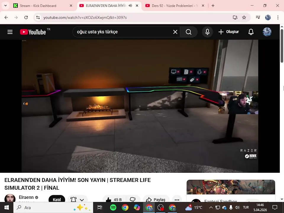Open the first Chrome taskbar icon
Screen dimensions: 284x213
coord(125,208)
